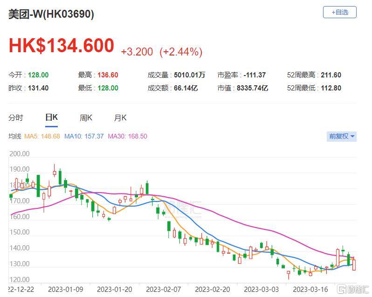Click the change value +3.200
The width and height of the screenshot is (372, 297).
[x=137, y=52]
